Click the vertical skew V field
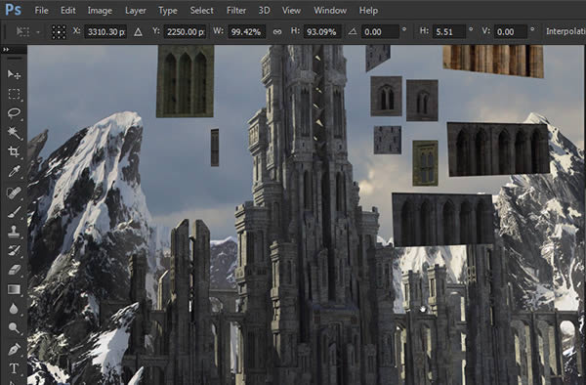Viewport: 586px width, 385px height. click(x=511, y=32)
